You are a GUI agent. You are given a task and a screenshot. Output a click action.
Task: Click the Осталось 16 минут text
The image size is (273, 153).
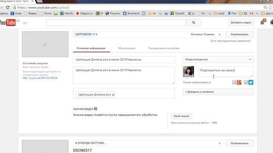click(203, 34)
